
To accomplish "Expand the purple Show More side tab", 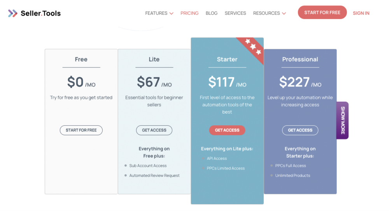I will point(343,121).
